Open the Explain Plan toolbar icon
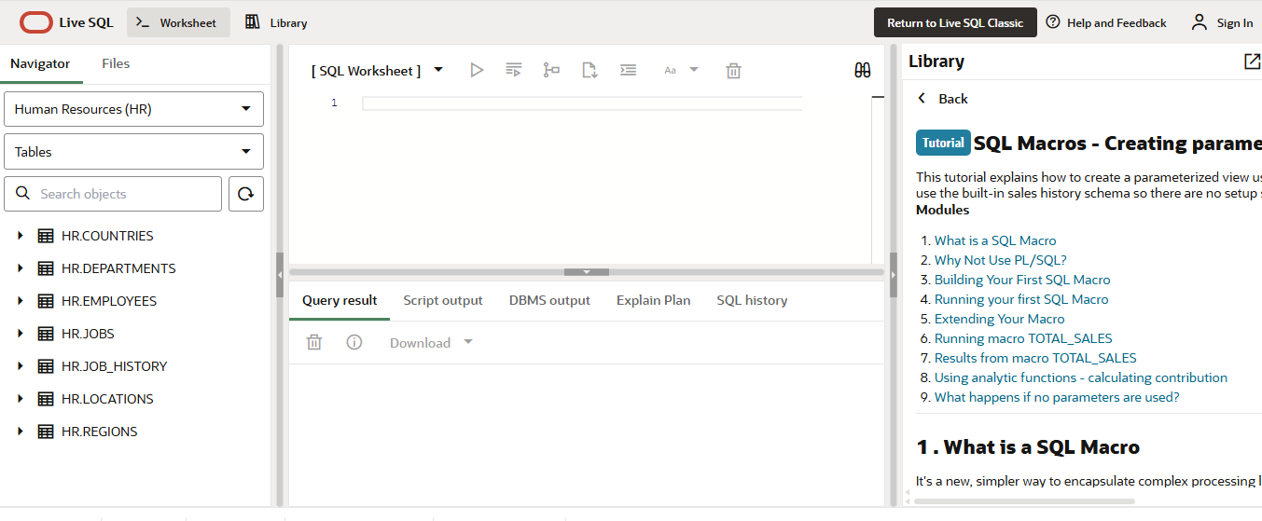The width and height of the screenshot is (1262, 521). (x=552, y=70)
